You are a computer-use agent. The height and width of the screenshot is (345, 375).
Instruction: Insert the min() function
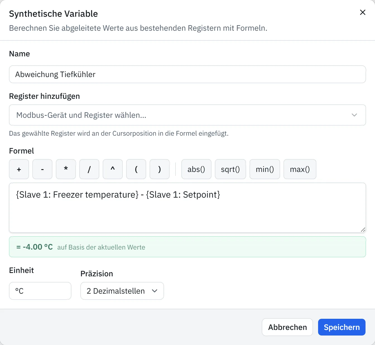point(265,169)
